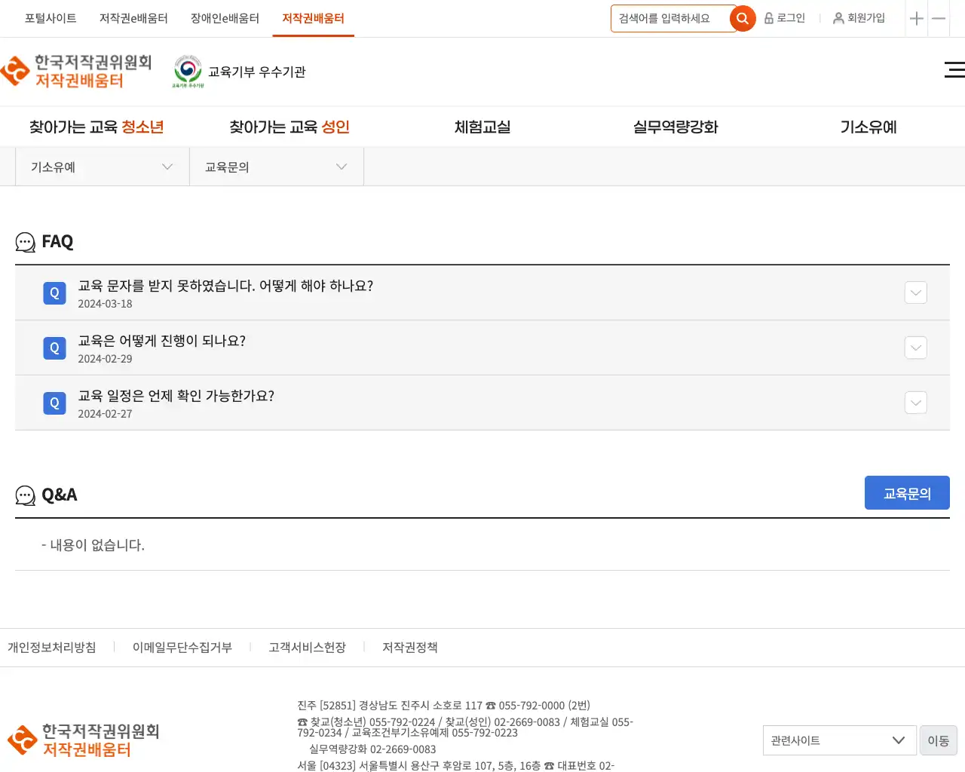Viewport: 965px width, 772px height.
Task: Expand the FAQ about 교육 문자를 받지 못하였습니다
Action: point(915,293)
